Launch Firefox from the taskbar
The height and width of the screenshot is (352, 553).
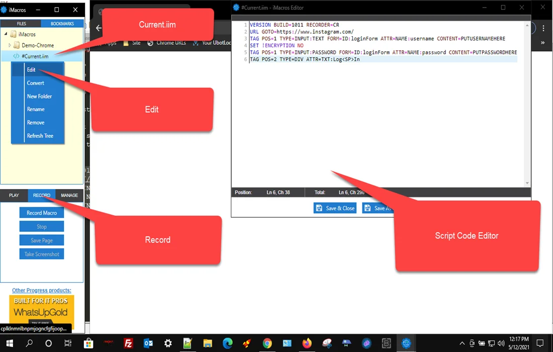(x=307, y=343)
